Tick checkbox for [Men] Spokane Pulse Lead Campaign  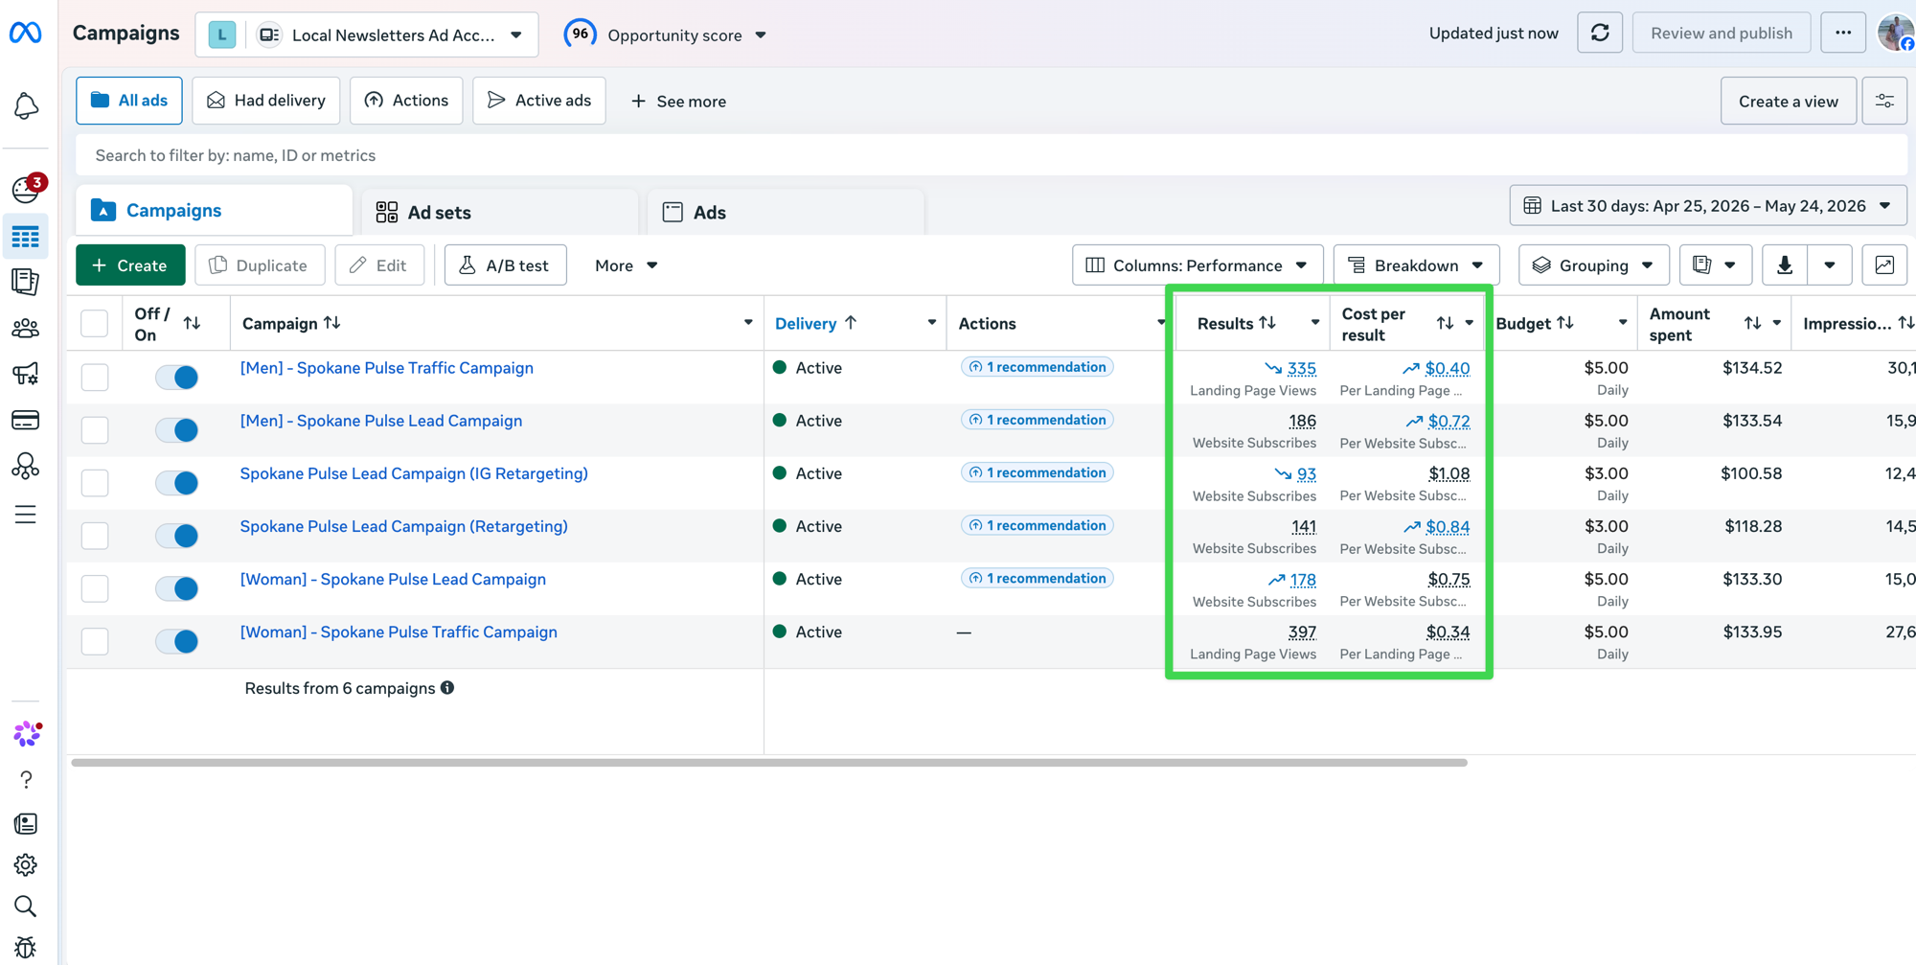[x=95, y=429]
